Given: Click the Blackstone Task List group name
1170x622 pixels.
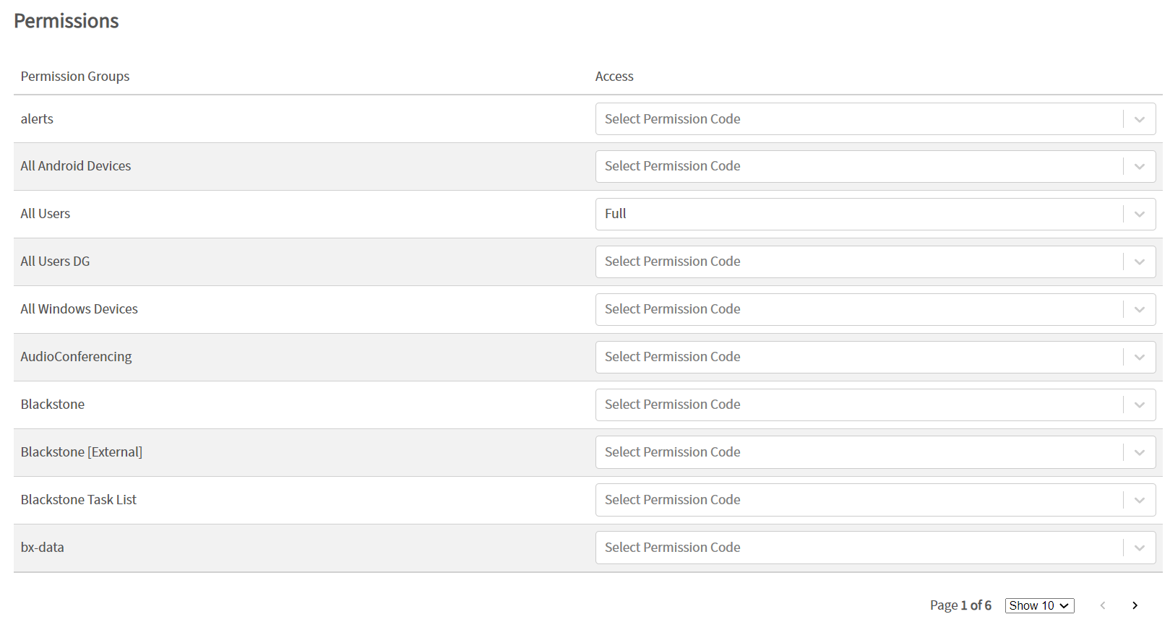Looking at the screenshot, I should (79, 500).
